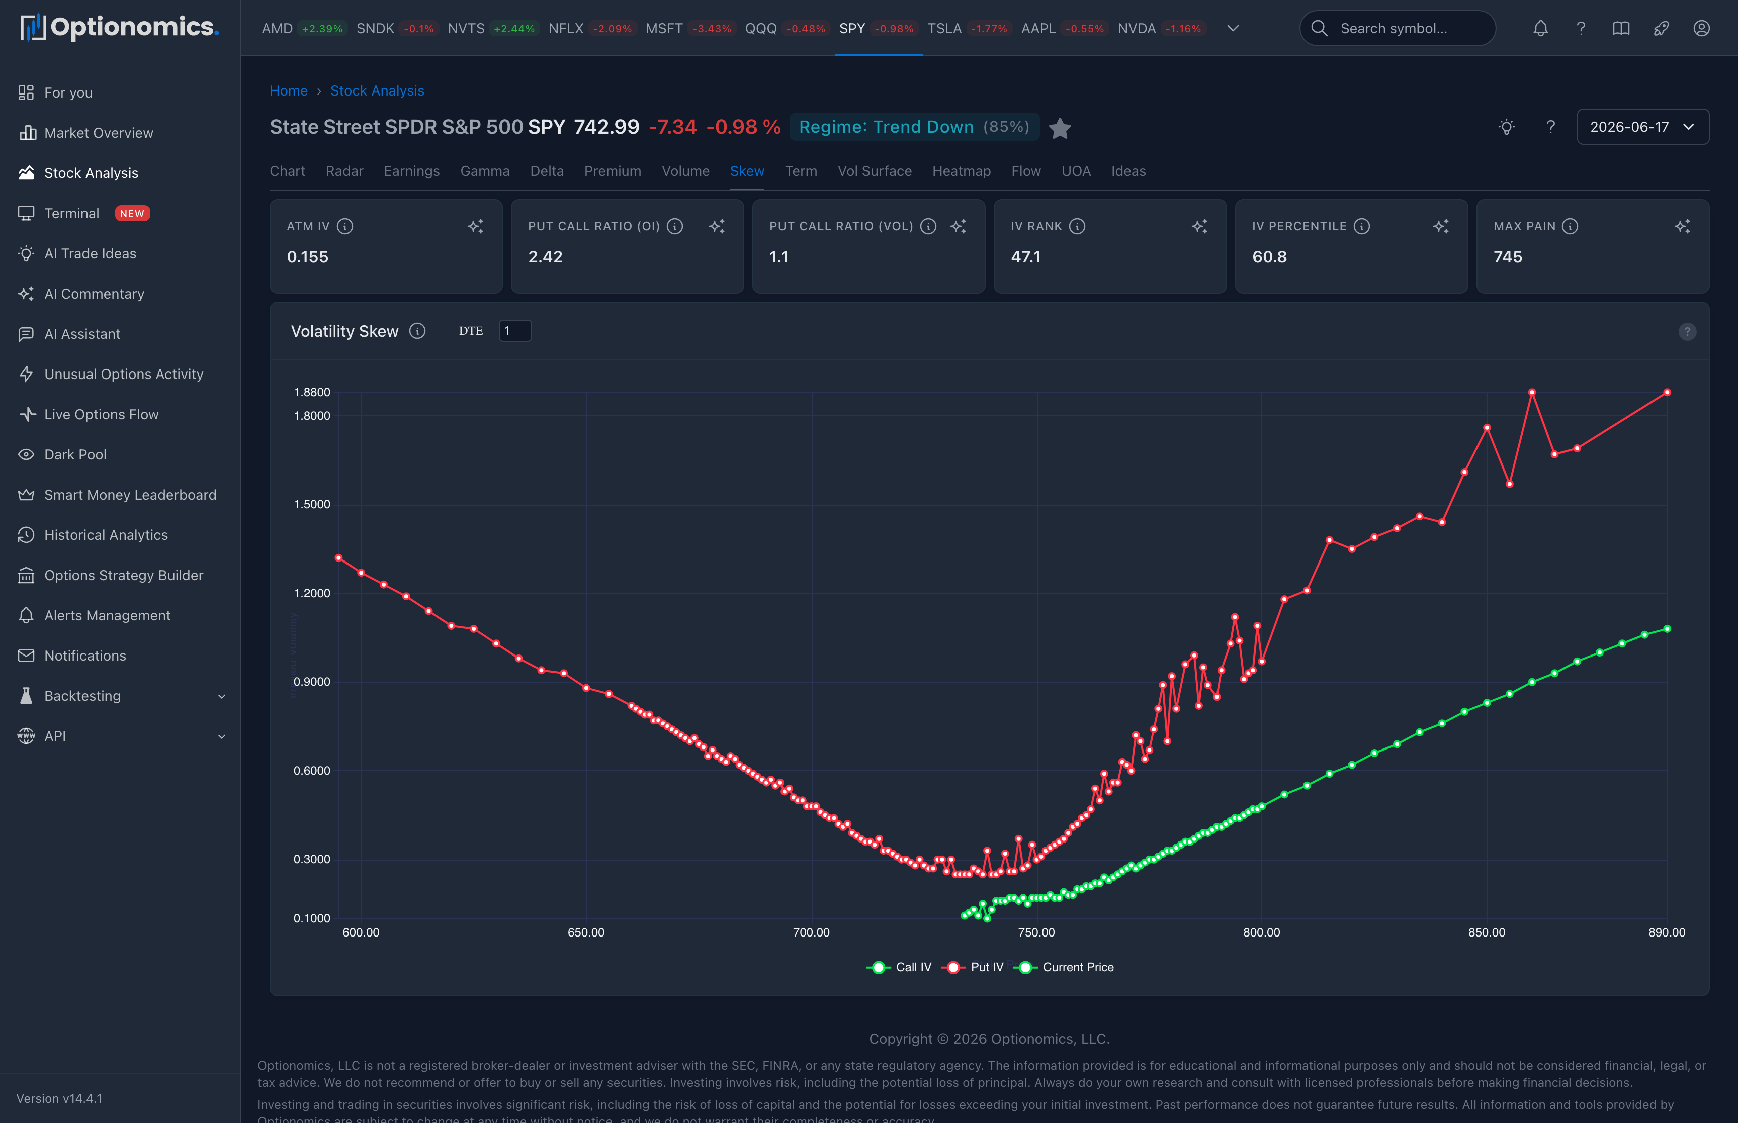Screen dimensions: 1738x1123
Task: Click AI sparkle icon on ATM IV card
Action: click(476, 226)
